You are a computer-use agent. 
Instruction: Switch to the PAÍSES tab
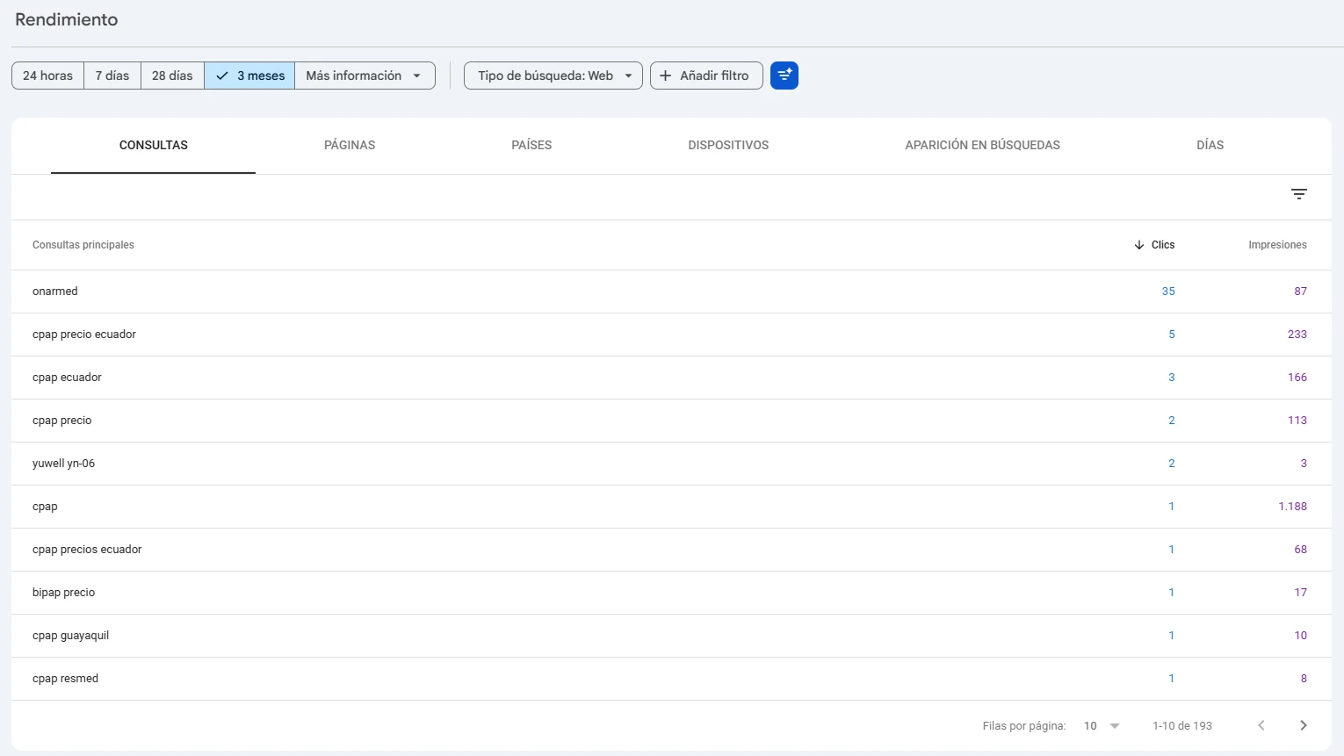(x=531, y=146)
